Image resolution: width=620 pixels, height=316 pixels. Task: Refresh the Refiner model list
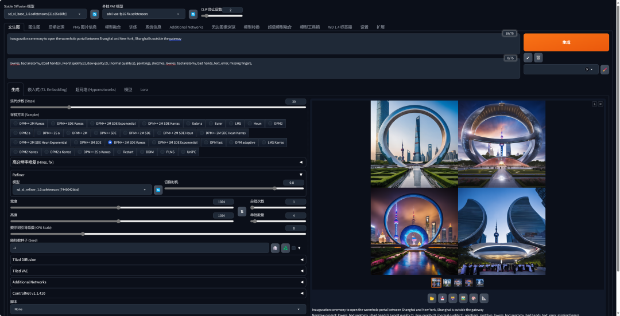[x=158, y=189]
